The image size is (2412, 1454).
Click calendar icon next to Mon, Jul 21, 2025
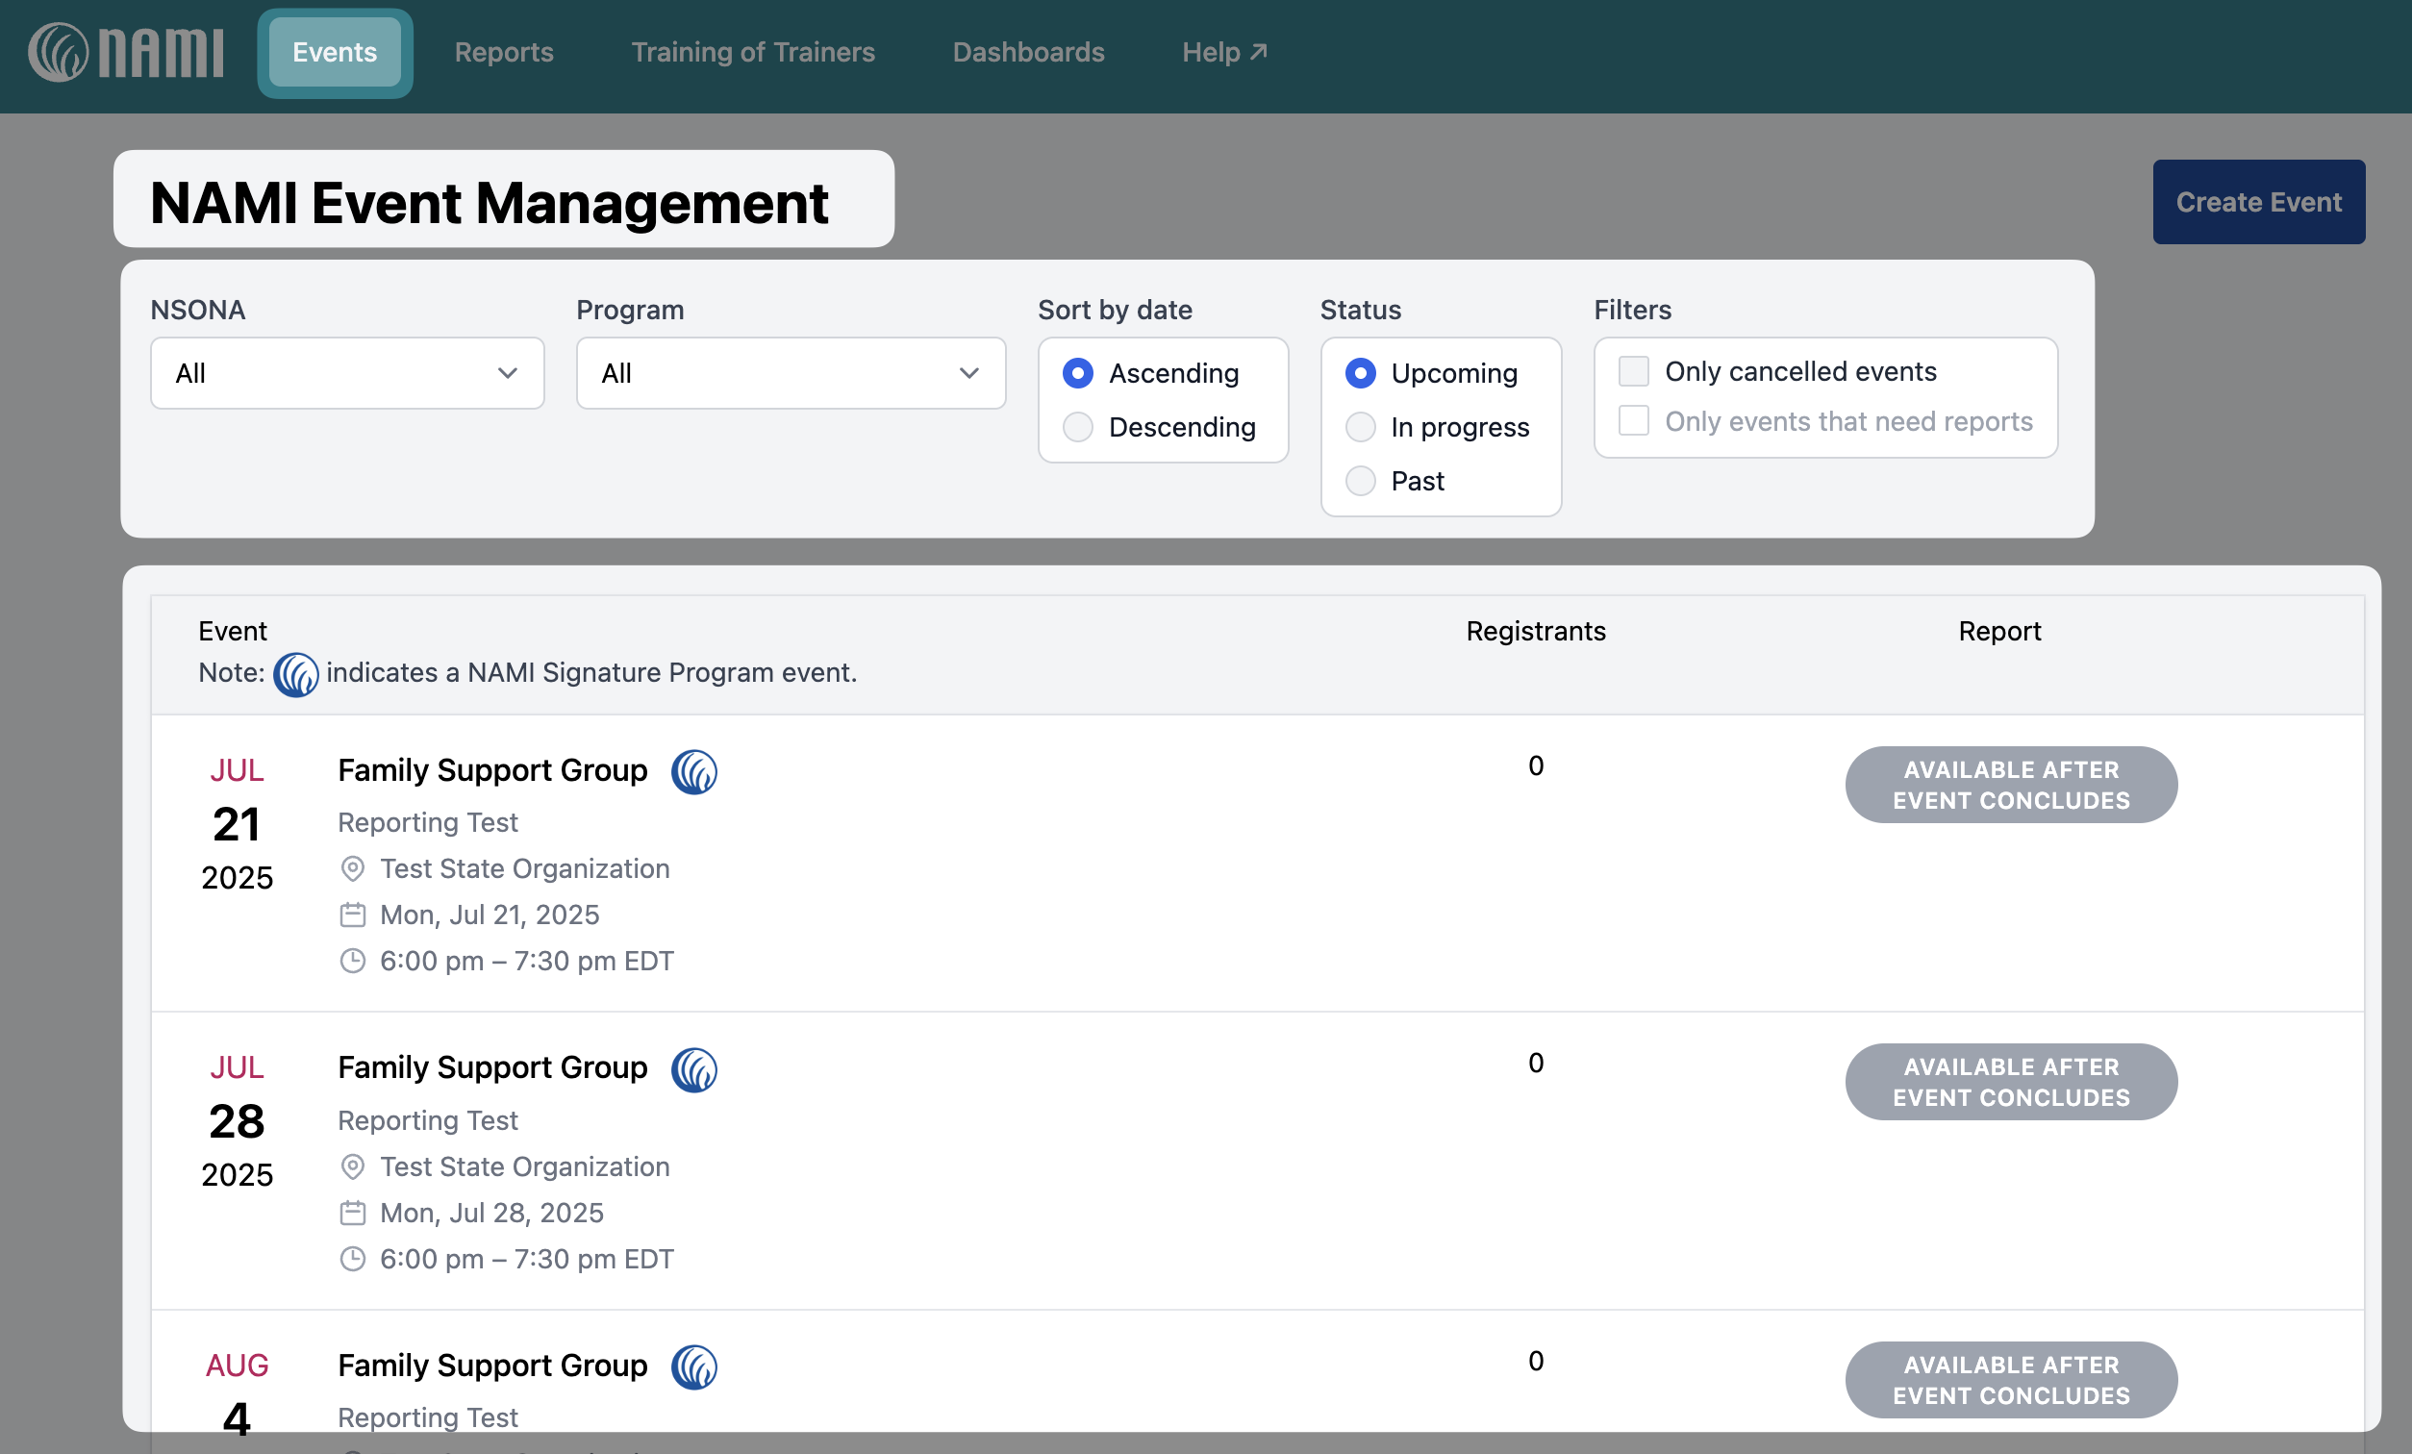[x=352, y=915]
